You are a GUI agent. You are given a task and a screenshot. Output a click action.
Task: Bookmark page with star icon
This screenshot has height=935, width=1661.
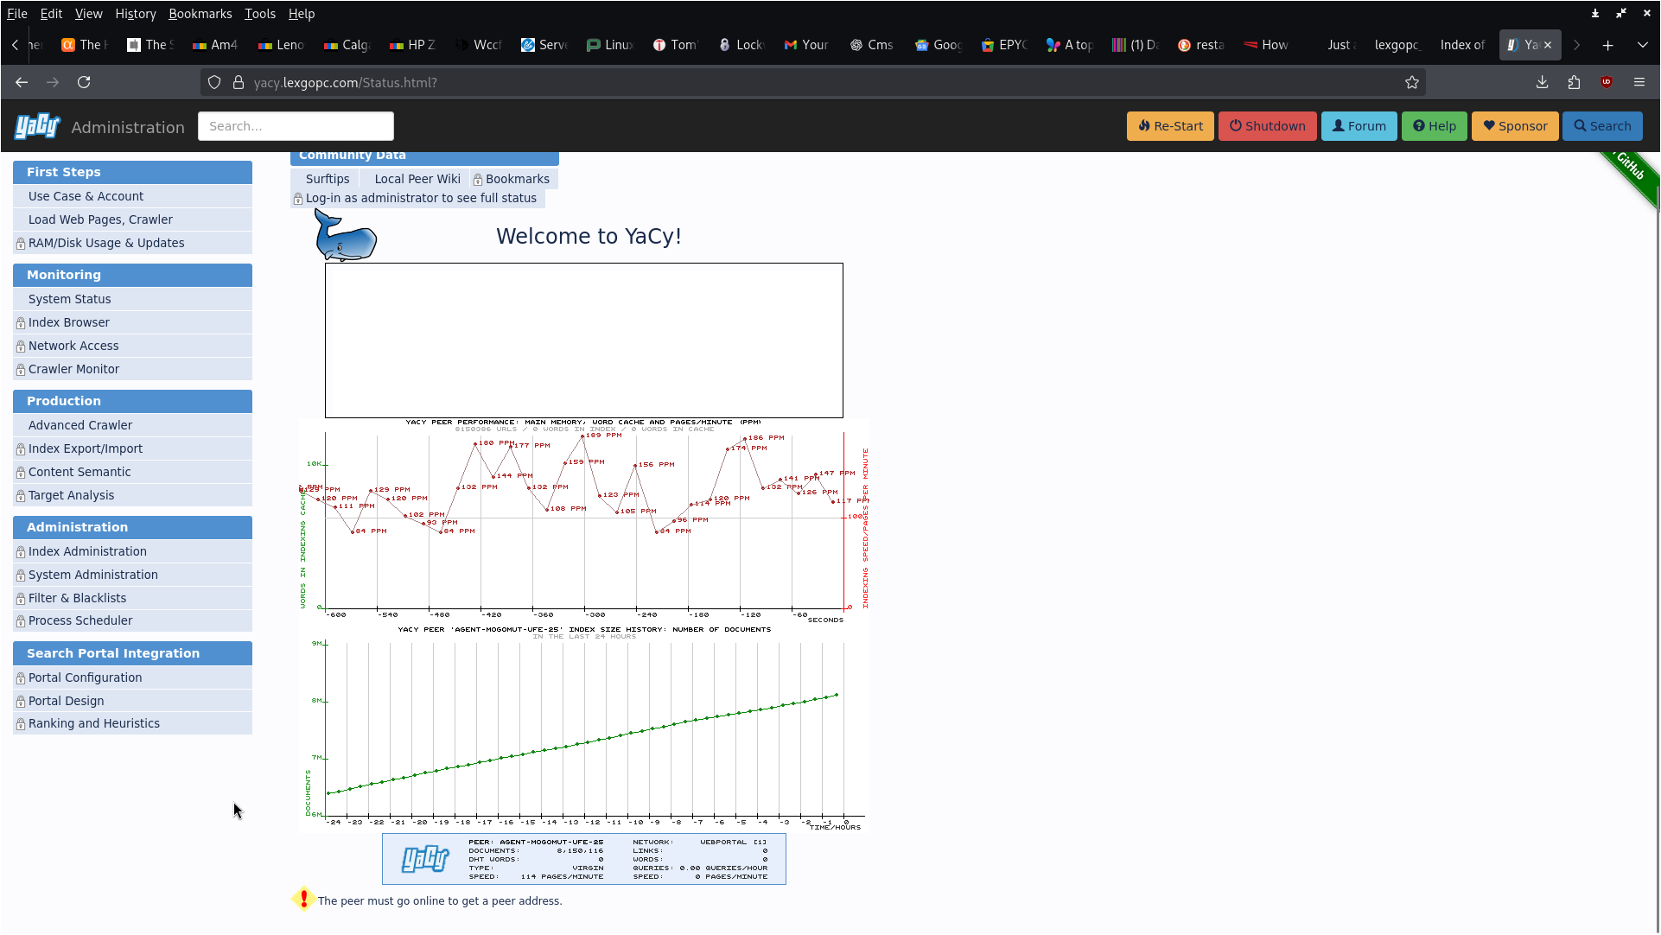click(x=1412, y=82)
